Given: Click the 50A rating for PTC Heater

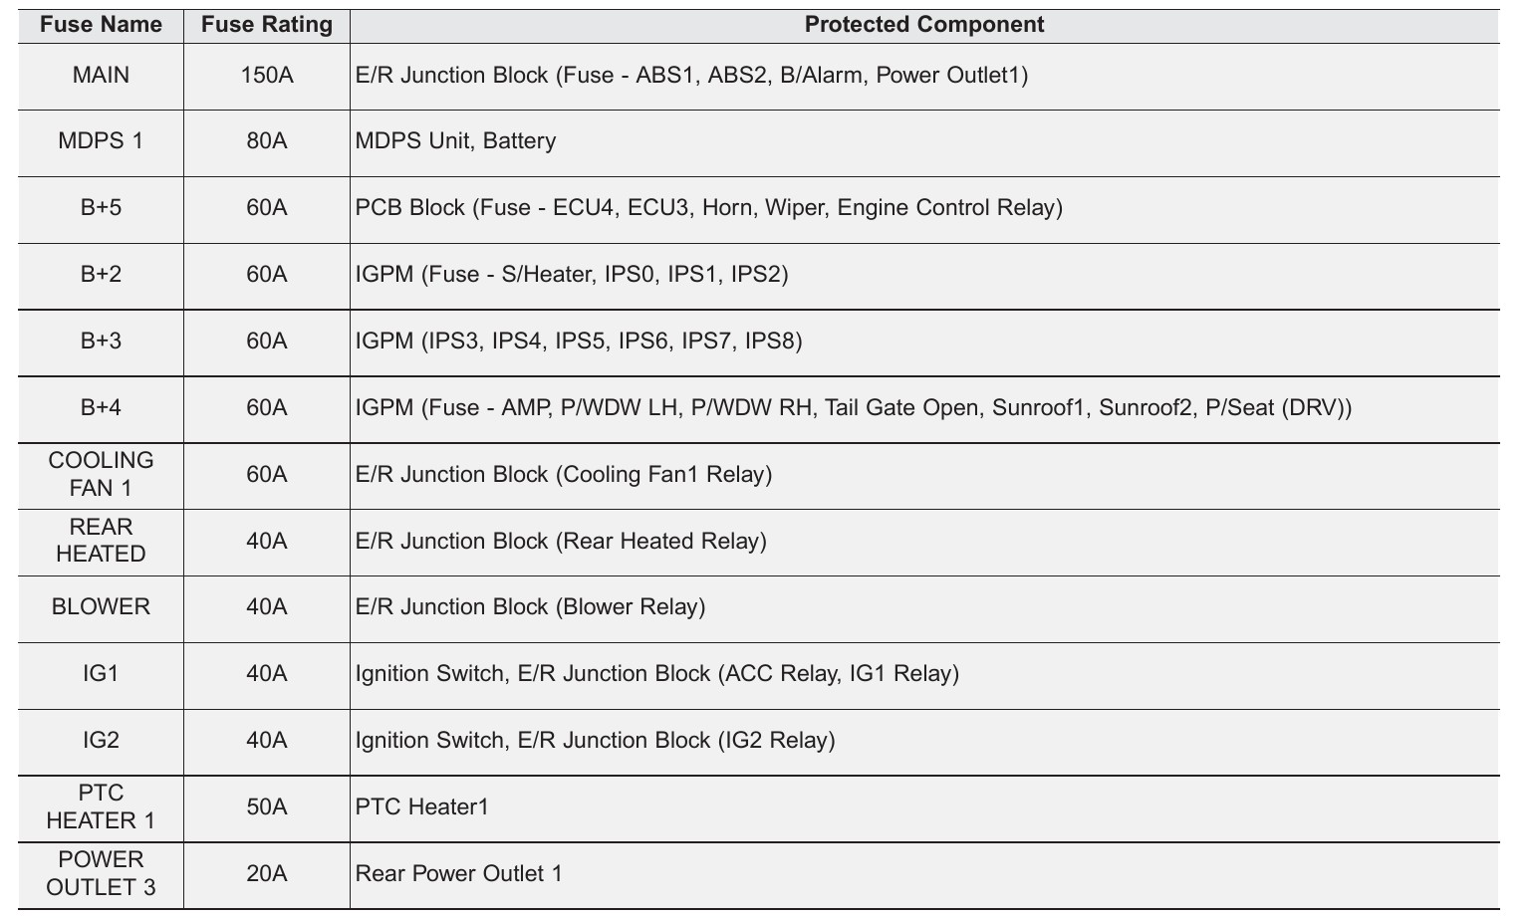Looking at the screenshot, I should tap(267, 807).
